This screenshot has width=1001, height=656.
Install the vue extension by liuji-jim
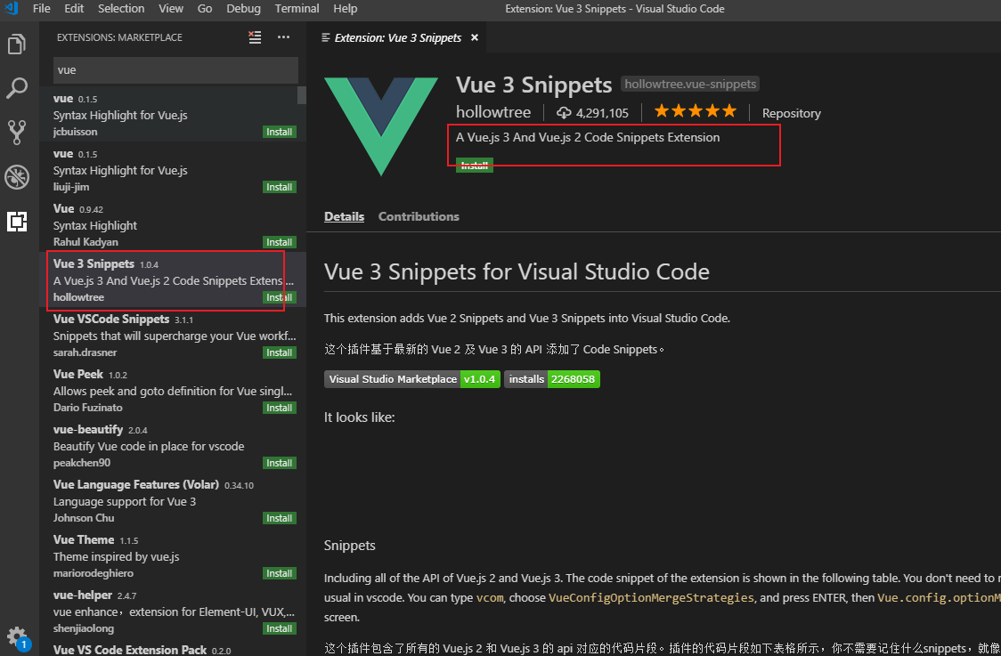coord(280,187)
